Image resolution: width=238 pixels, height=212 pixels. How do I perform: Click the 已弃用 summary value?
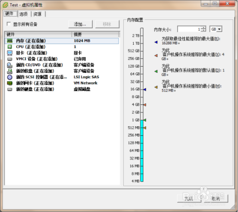(x=80, y=59)
